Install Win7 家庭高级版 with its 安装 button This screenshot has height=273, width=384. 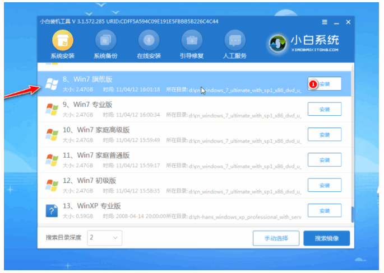pyautogui.click(x=325, y=134)
